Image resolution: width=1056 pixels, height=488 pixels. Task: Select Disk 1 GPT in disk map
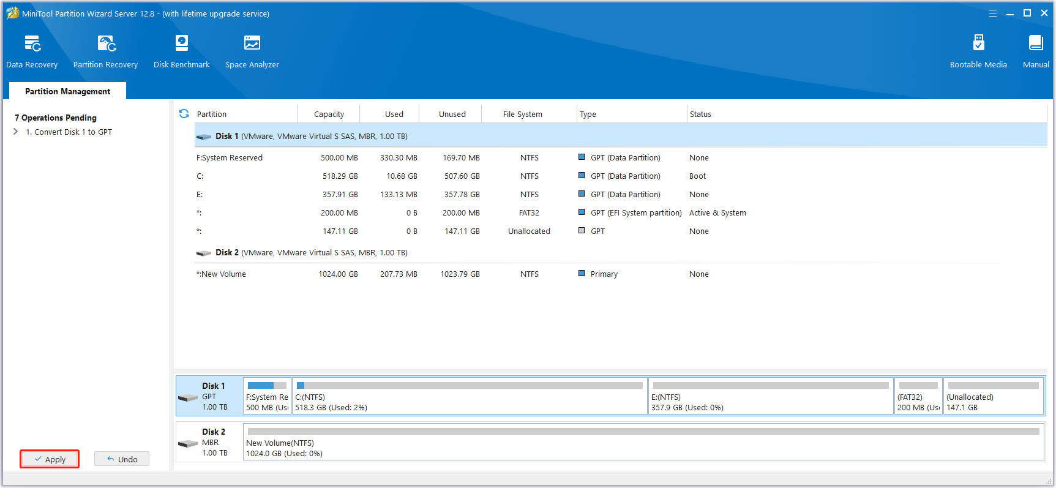coord(209,396)
